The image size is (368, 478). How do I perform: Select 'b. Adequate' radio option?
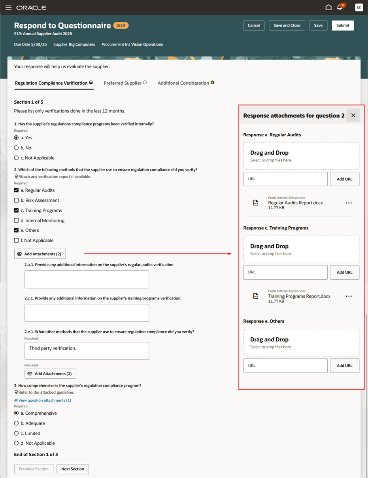pyautogui.click(x=16, y=423)
